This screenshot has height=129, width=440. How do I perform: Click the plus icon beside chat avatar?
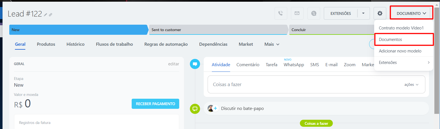pos(215,108)
